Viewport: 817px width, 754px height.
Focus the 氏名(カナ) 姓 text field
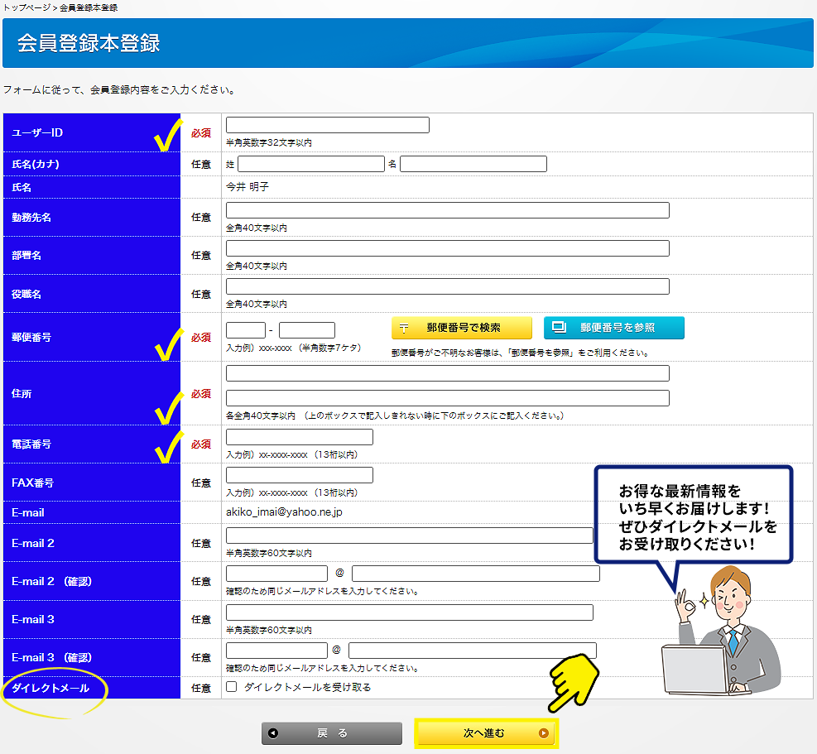pos(310,164)
